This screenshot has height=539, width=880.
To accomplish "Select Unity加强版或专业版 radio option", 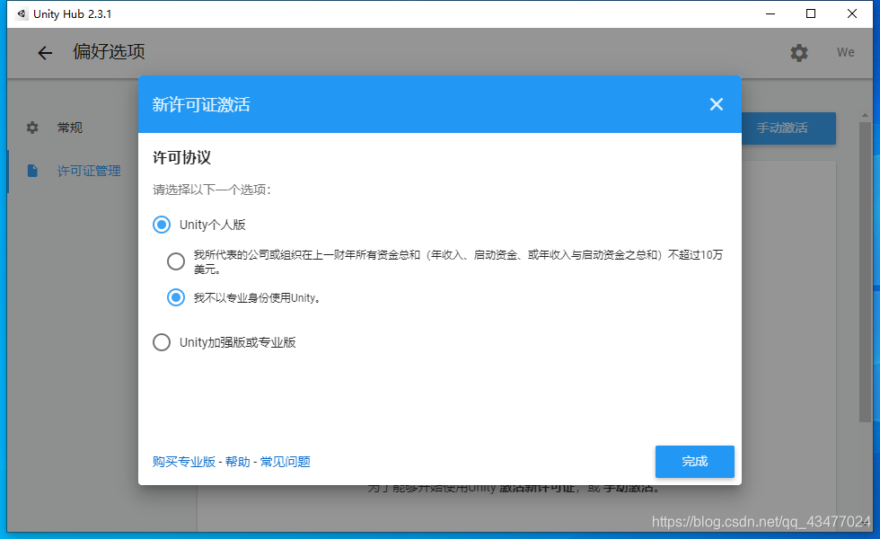I will pos(162,342).
